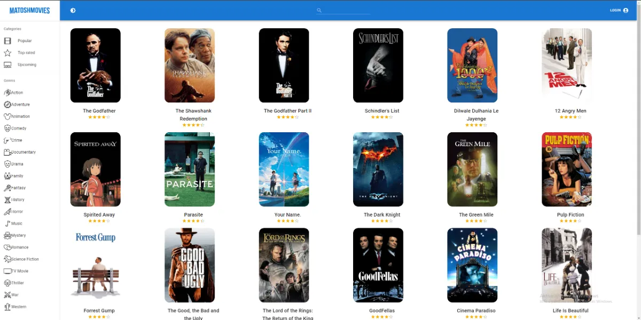Image resolution: width=641 pixels, height=320 pixels.
Task: Click the Horror genre icon
Action: [7, 212]
